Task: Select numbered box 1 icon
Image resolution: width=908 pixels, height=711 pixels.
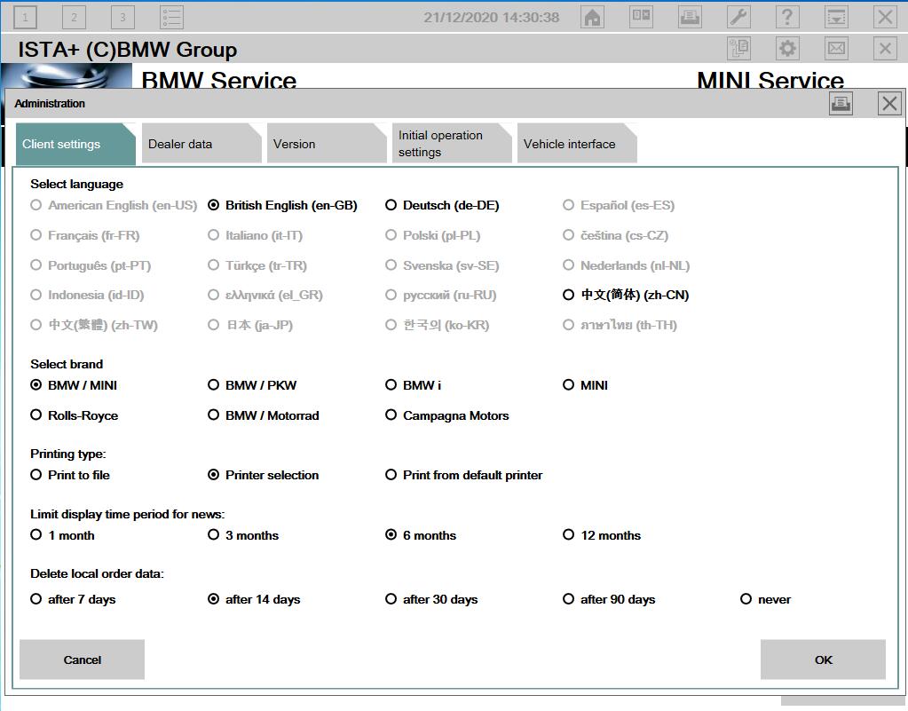Action: point(25,18)
